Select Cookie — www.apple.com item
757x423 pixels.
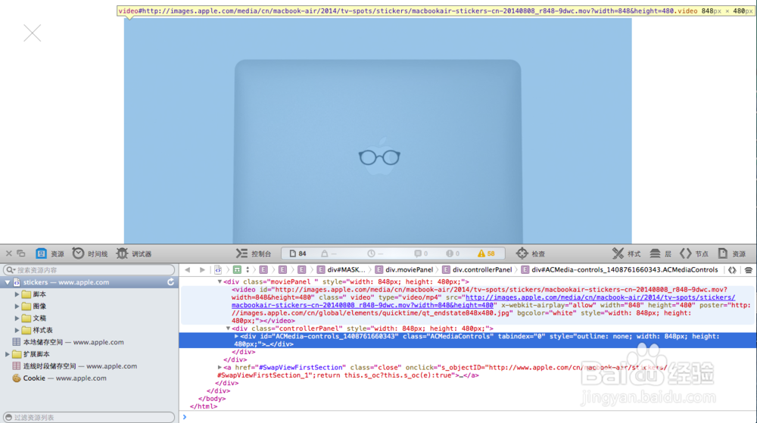(64, 378)
